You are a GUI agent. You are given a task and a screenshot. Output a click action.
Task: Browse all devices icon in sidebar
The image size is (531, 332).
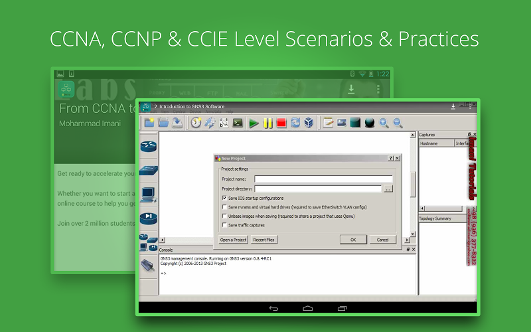[x=148, y=242]
